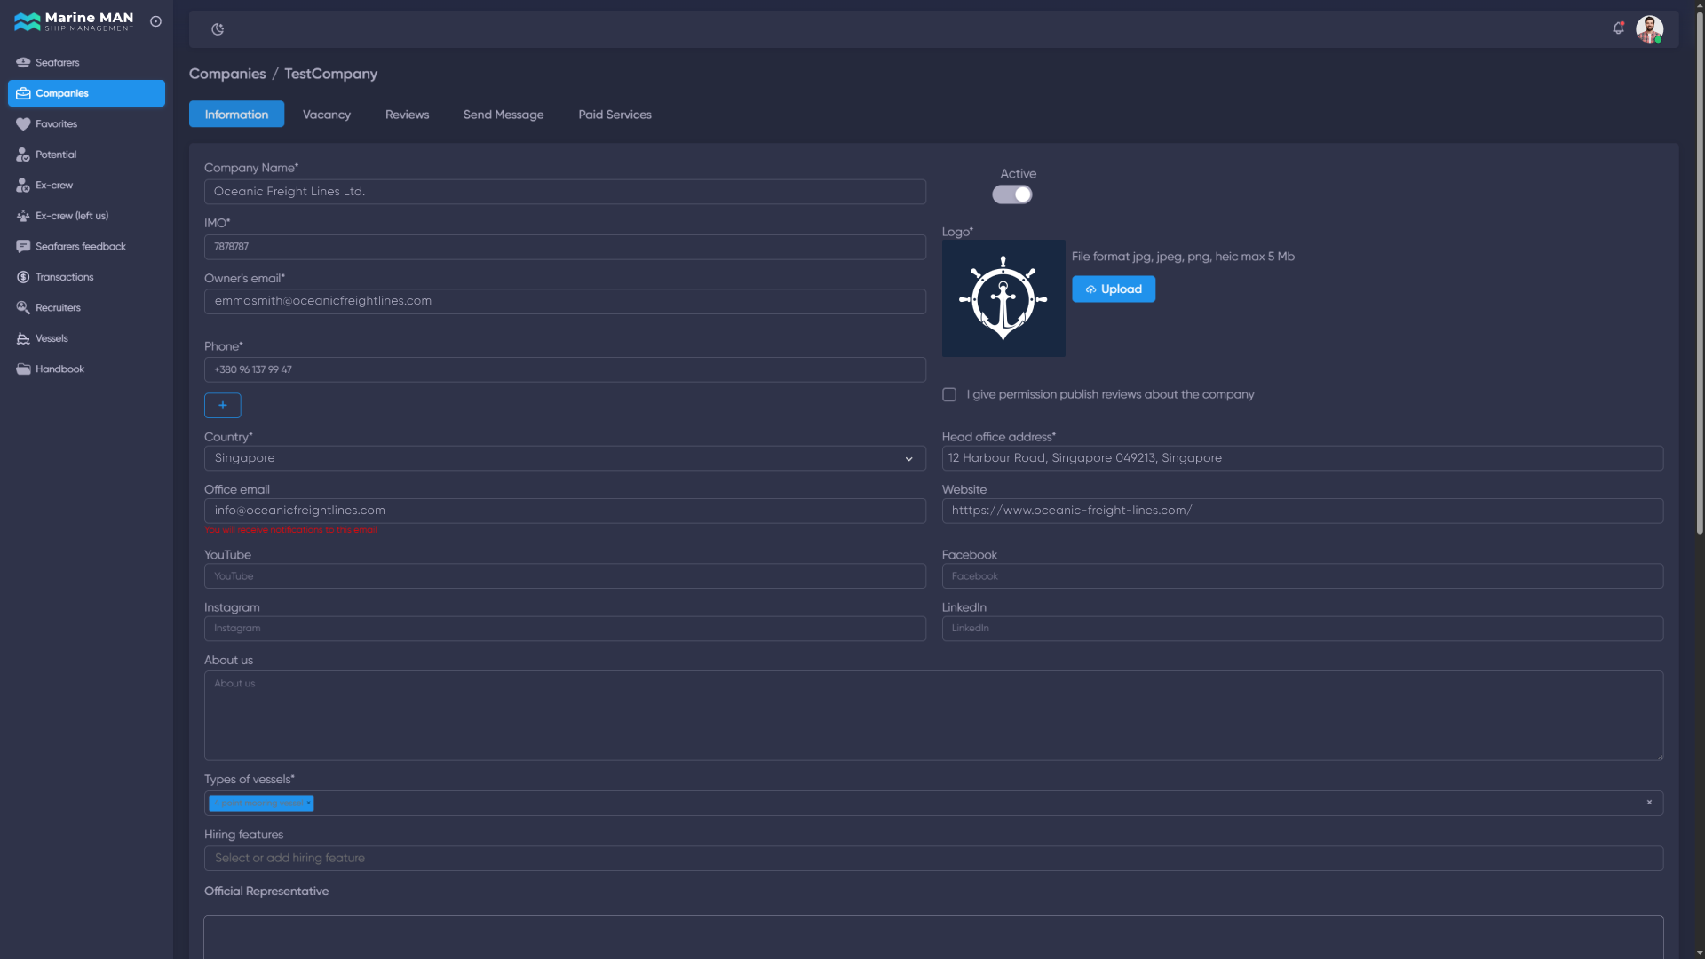This screenshot has height=959, width=1705.
Task: Click the IMO number field
Action: point(565,247)
